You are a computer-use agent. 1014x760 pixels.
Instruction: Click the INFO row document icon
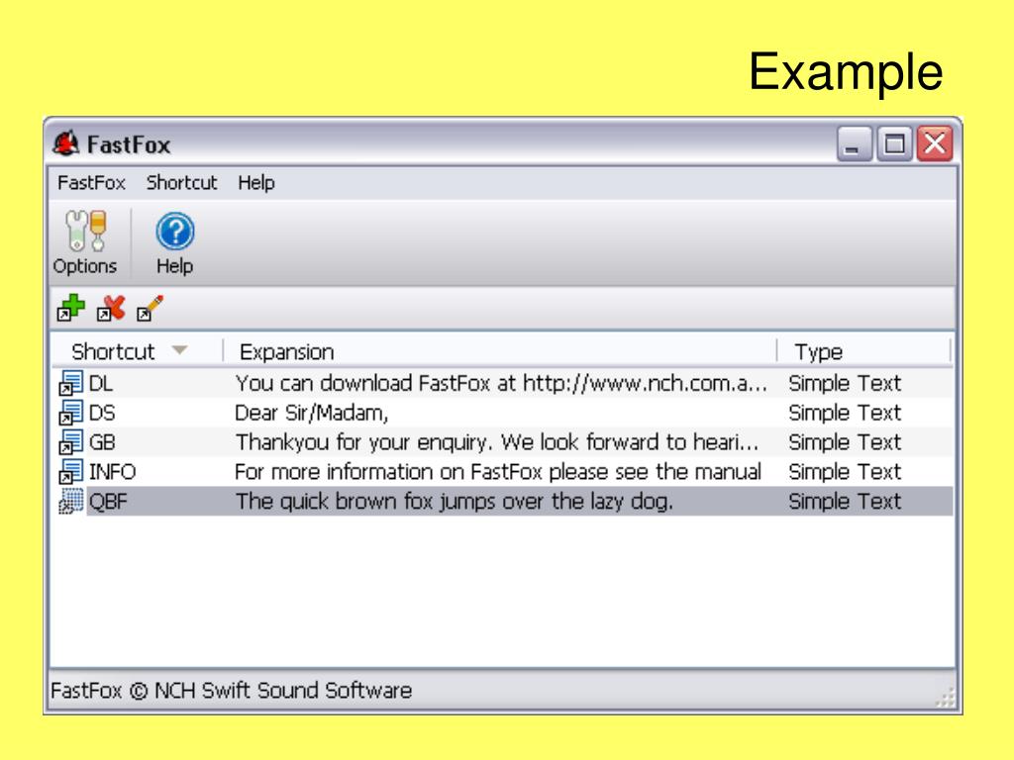(x=70, y=472)
